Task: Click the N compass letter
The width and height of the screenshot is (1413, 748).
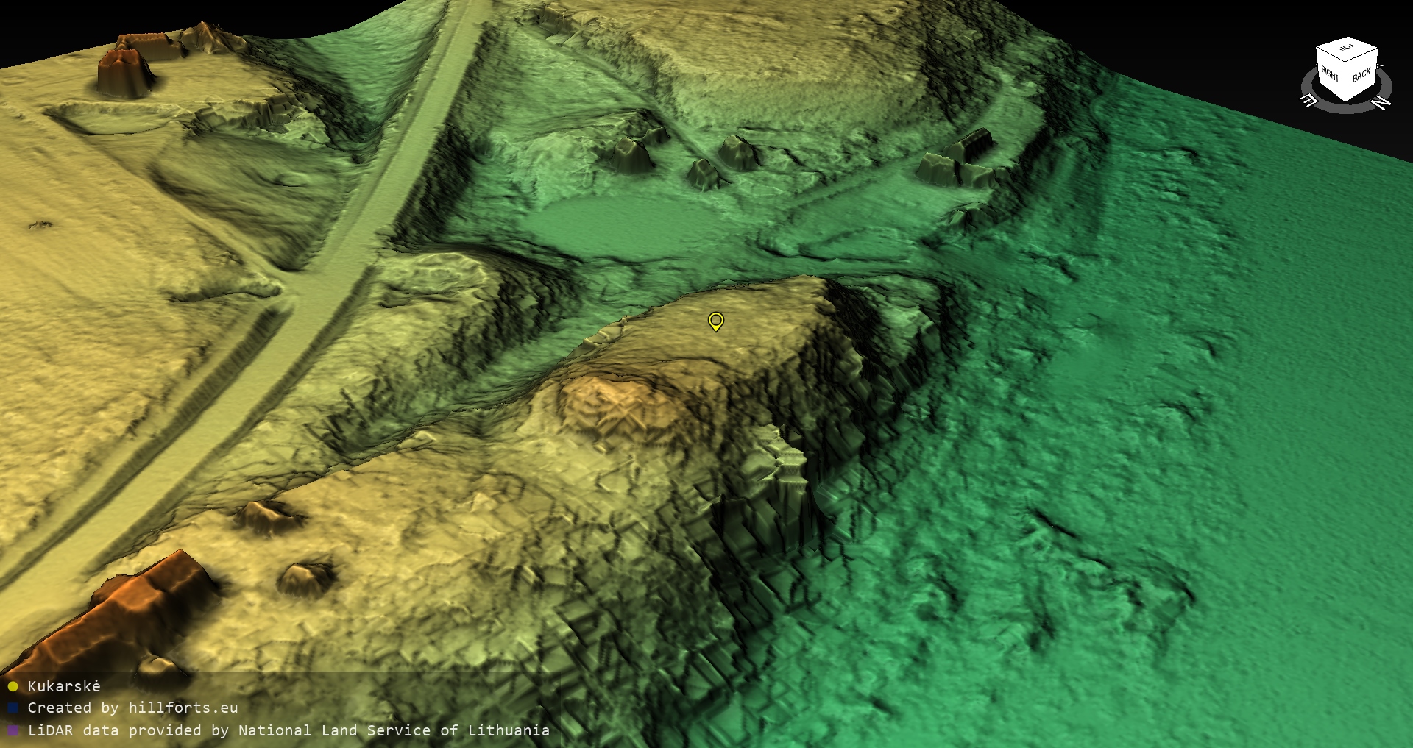Action: (1381, 103)
